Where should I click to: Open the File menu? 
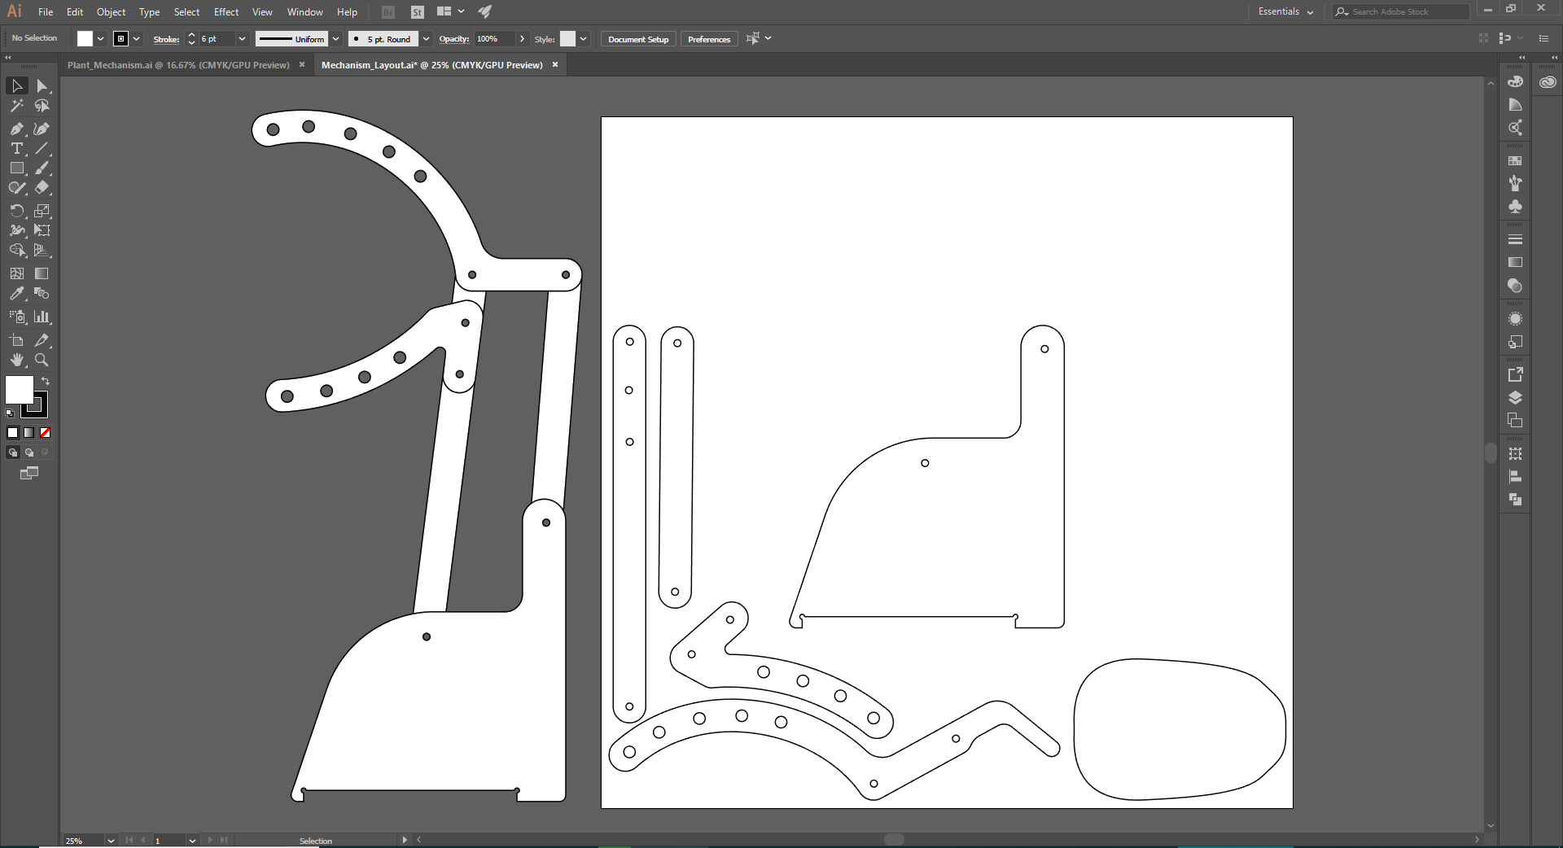[x=46, y=11]
